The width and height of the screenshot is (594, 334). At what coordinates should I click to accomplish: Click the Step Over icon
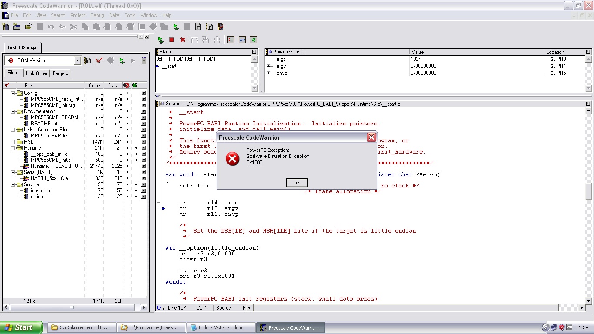194,40
